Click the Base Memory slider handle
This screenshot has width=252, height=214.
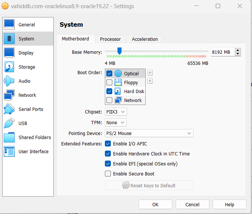click(x=119, y=51)
